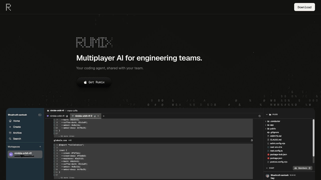The width and height of the screenshot is (321, 180).
Task: Click Shushruth santosh name in sidebar header
Action: pos(17,115)
